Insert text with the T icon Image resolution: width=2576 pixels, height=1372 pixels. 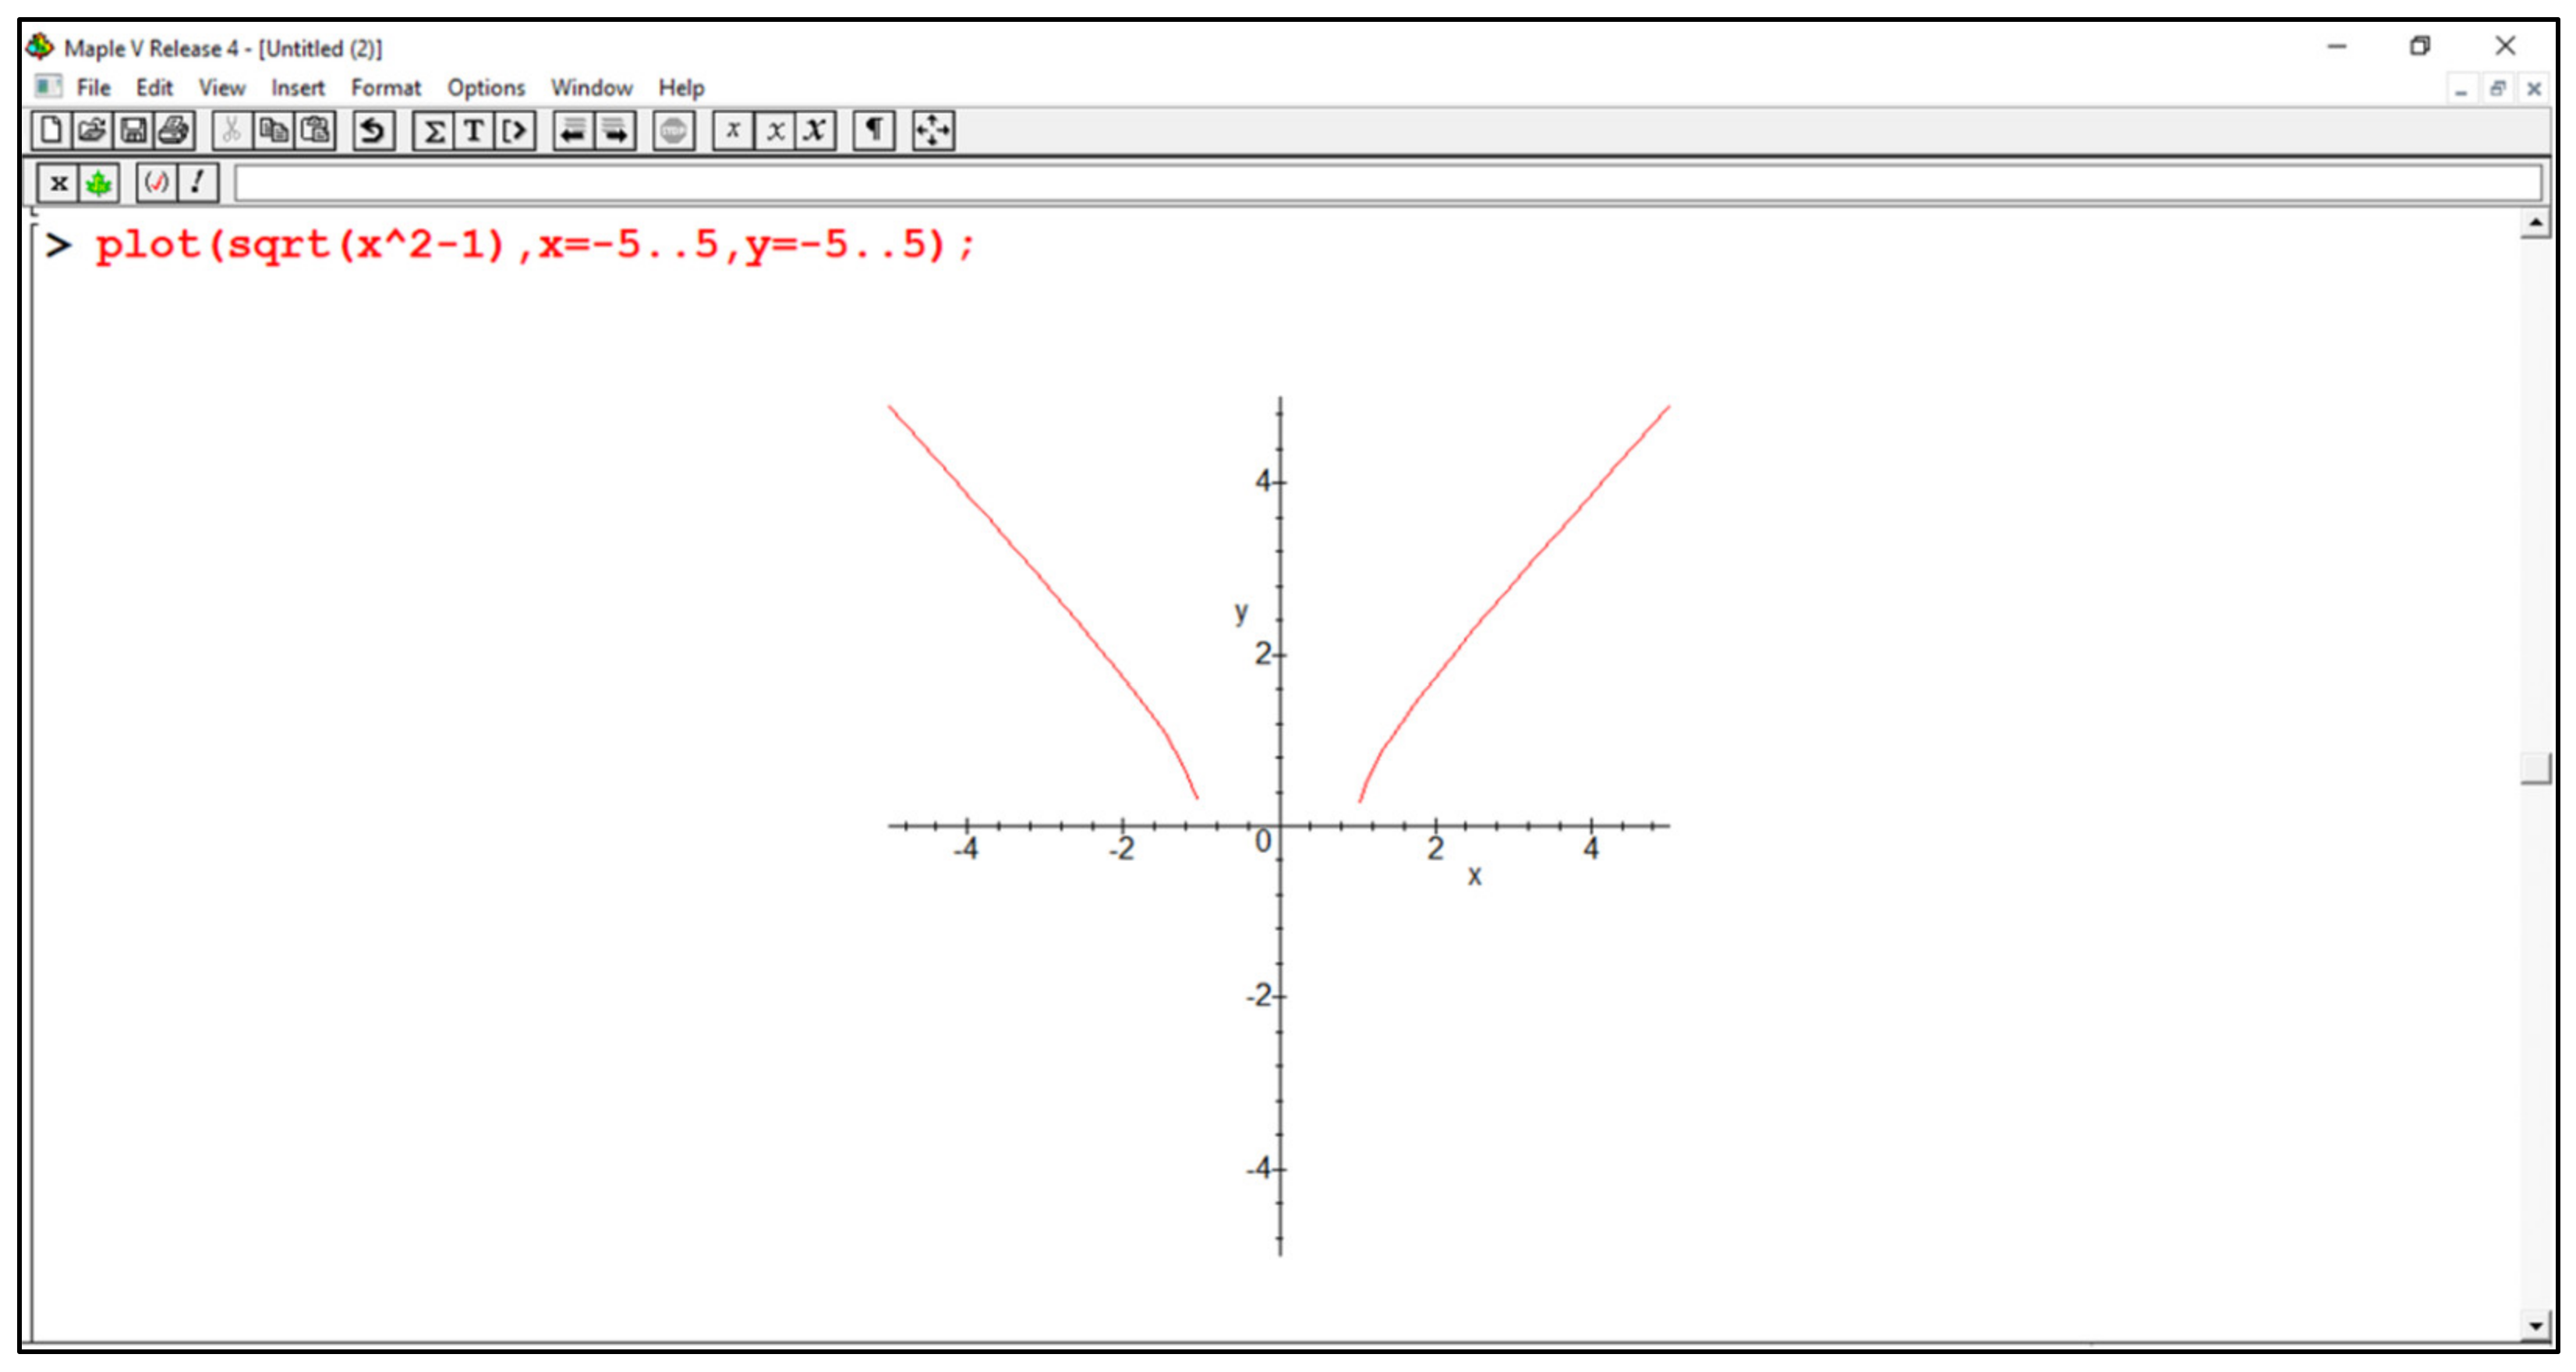tap(474, 131)
